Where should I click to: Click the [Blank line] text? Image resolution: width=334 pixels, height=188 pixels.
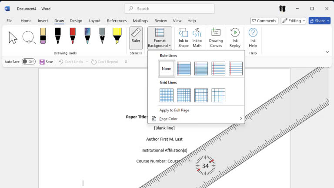(x=164, y=128)
